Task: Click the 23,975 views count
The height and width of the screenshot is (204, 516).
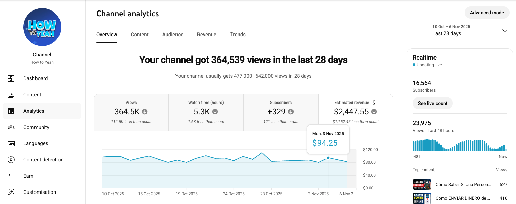Action: point(422,123)
